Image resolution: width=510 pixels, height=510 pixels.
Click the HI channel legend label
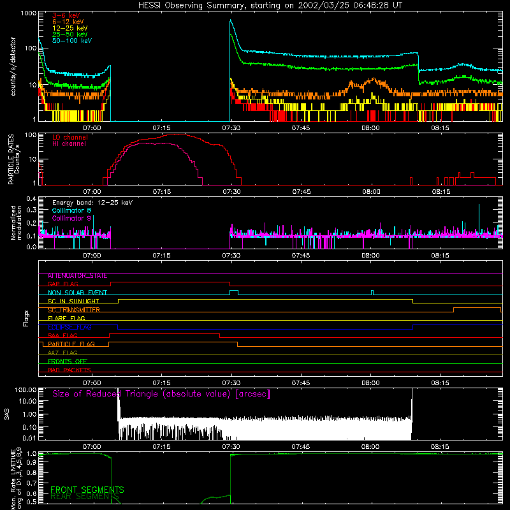click(69, 143)
